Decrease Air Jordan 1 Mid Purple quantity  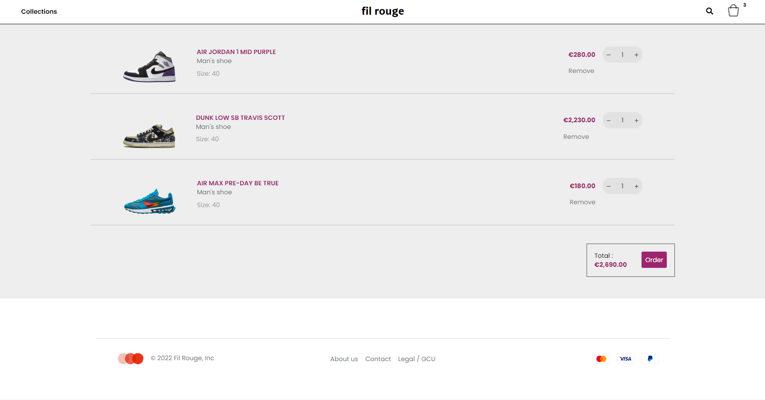click(608, 55)
